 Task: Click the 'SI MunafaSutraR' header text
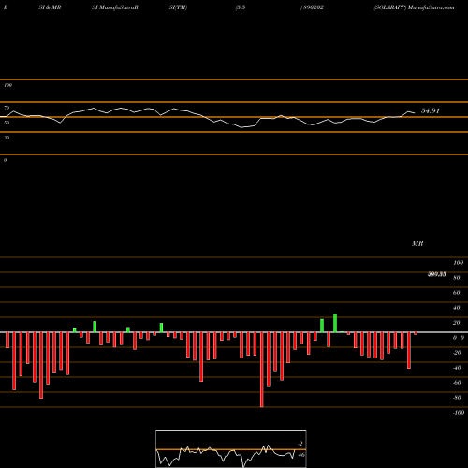tap(115, 7)
